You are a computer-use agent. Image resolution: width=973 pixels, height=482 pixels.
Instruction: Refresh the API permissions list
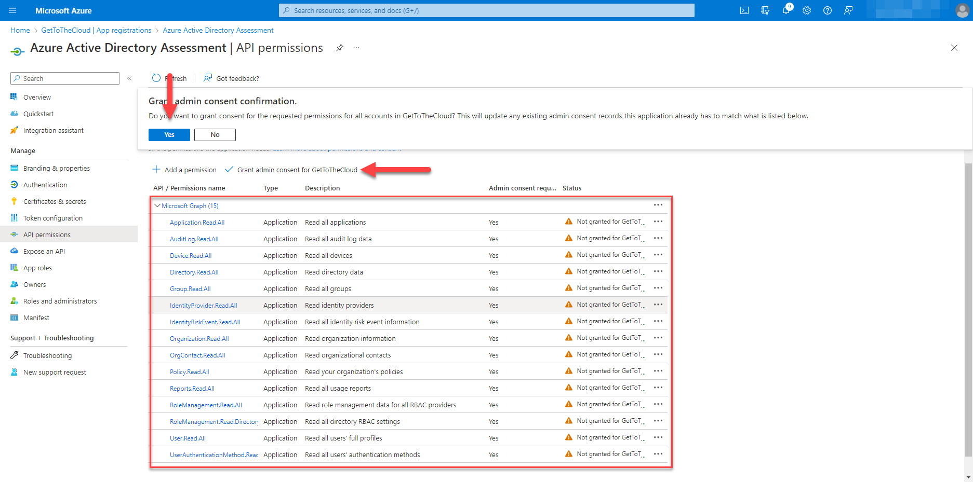point(156,78)
